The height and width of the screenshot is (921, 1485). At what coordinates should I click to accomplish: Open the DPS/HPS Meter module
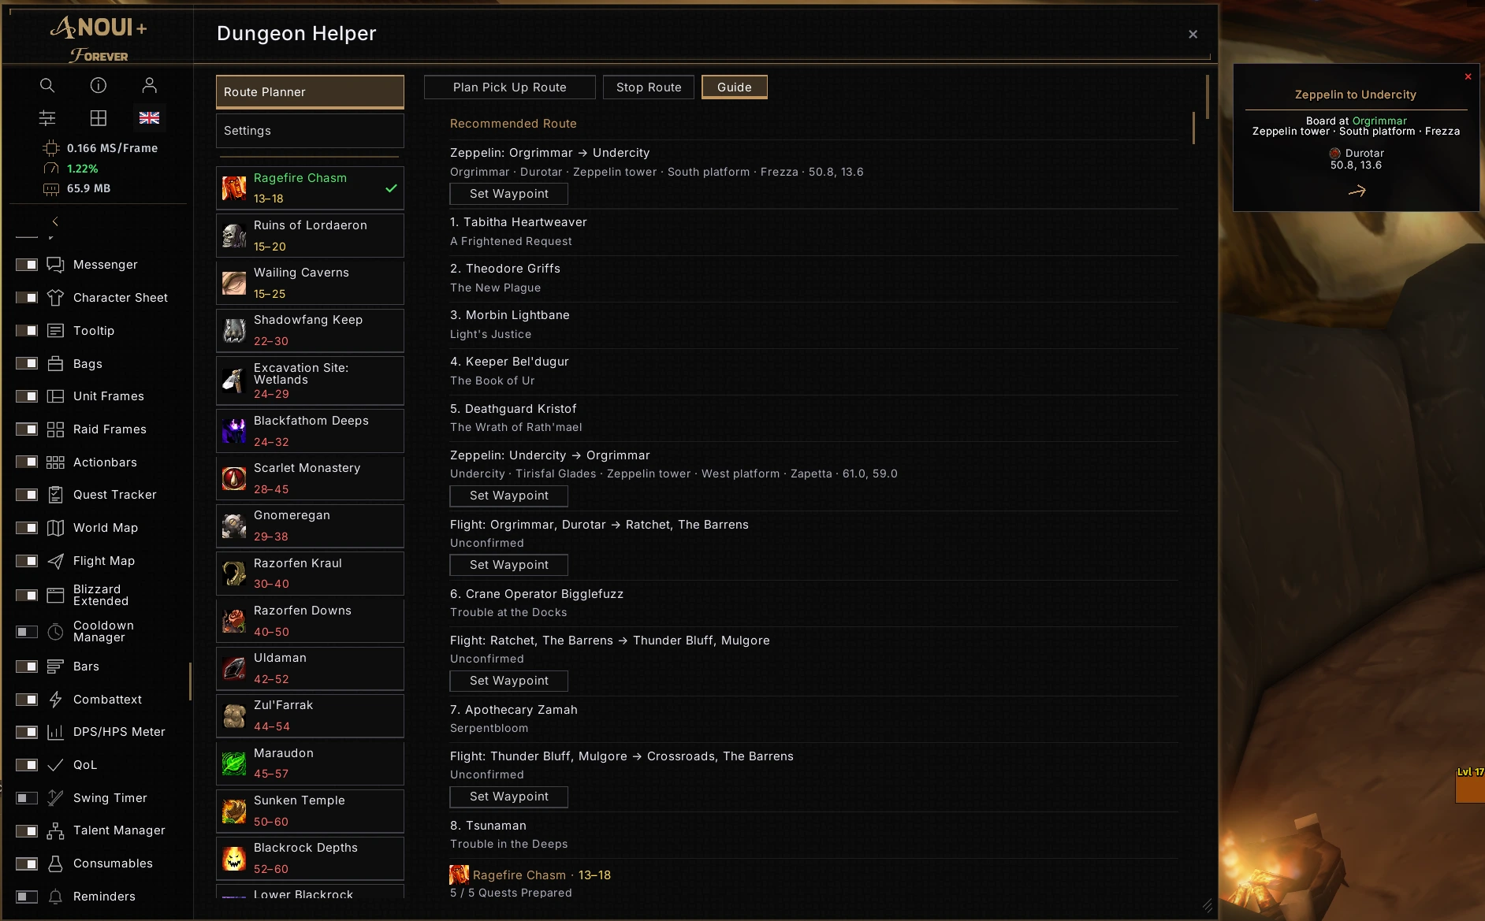[119, 732]
